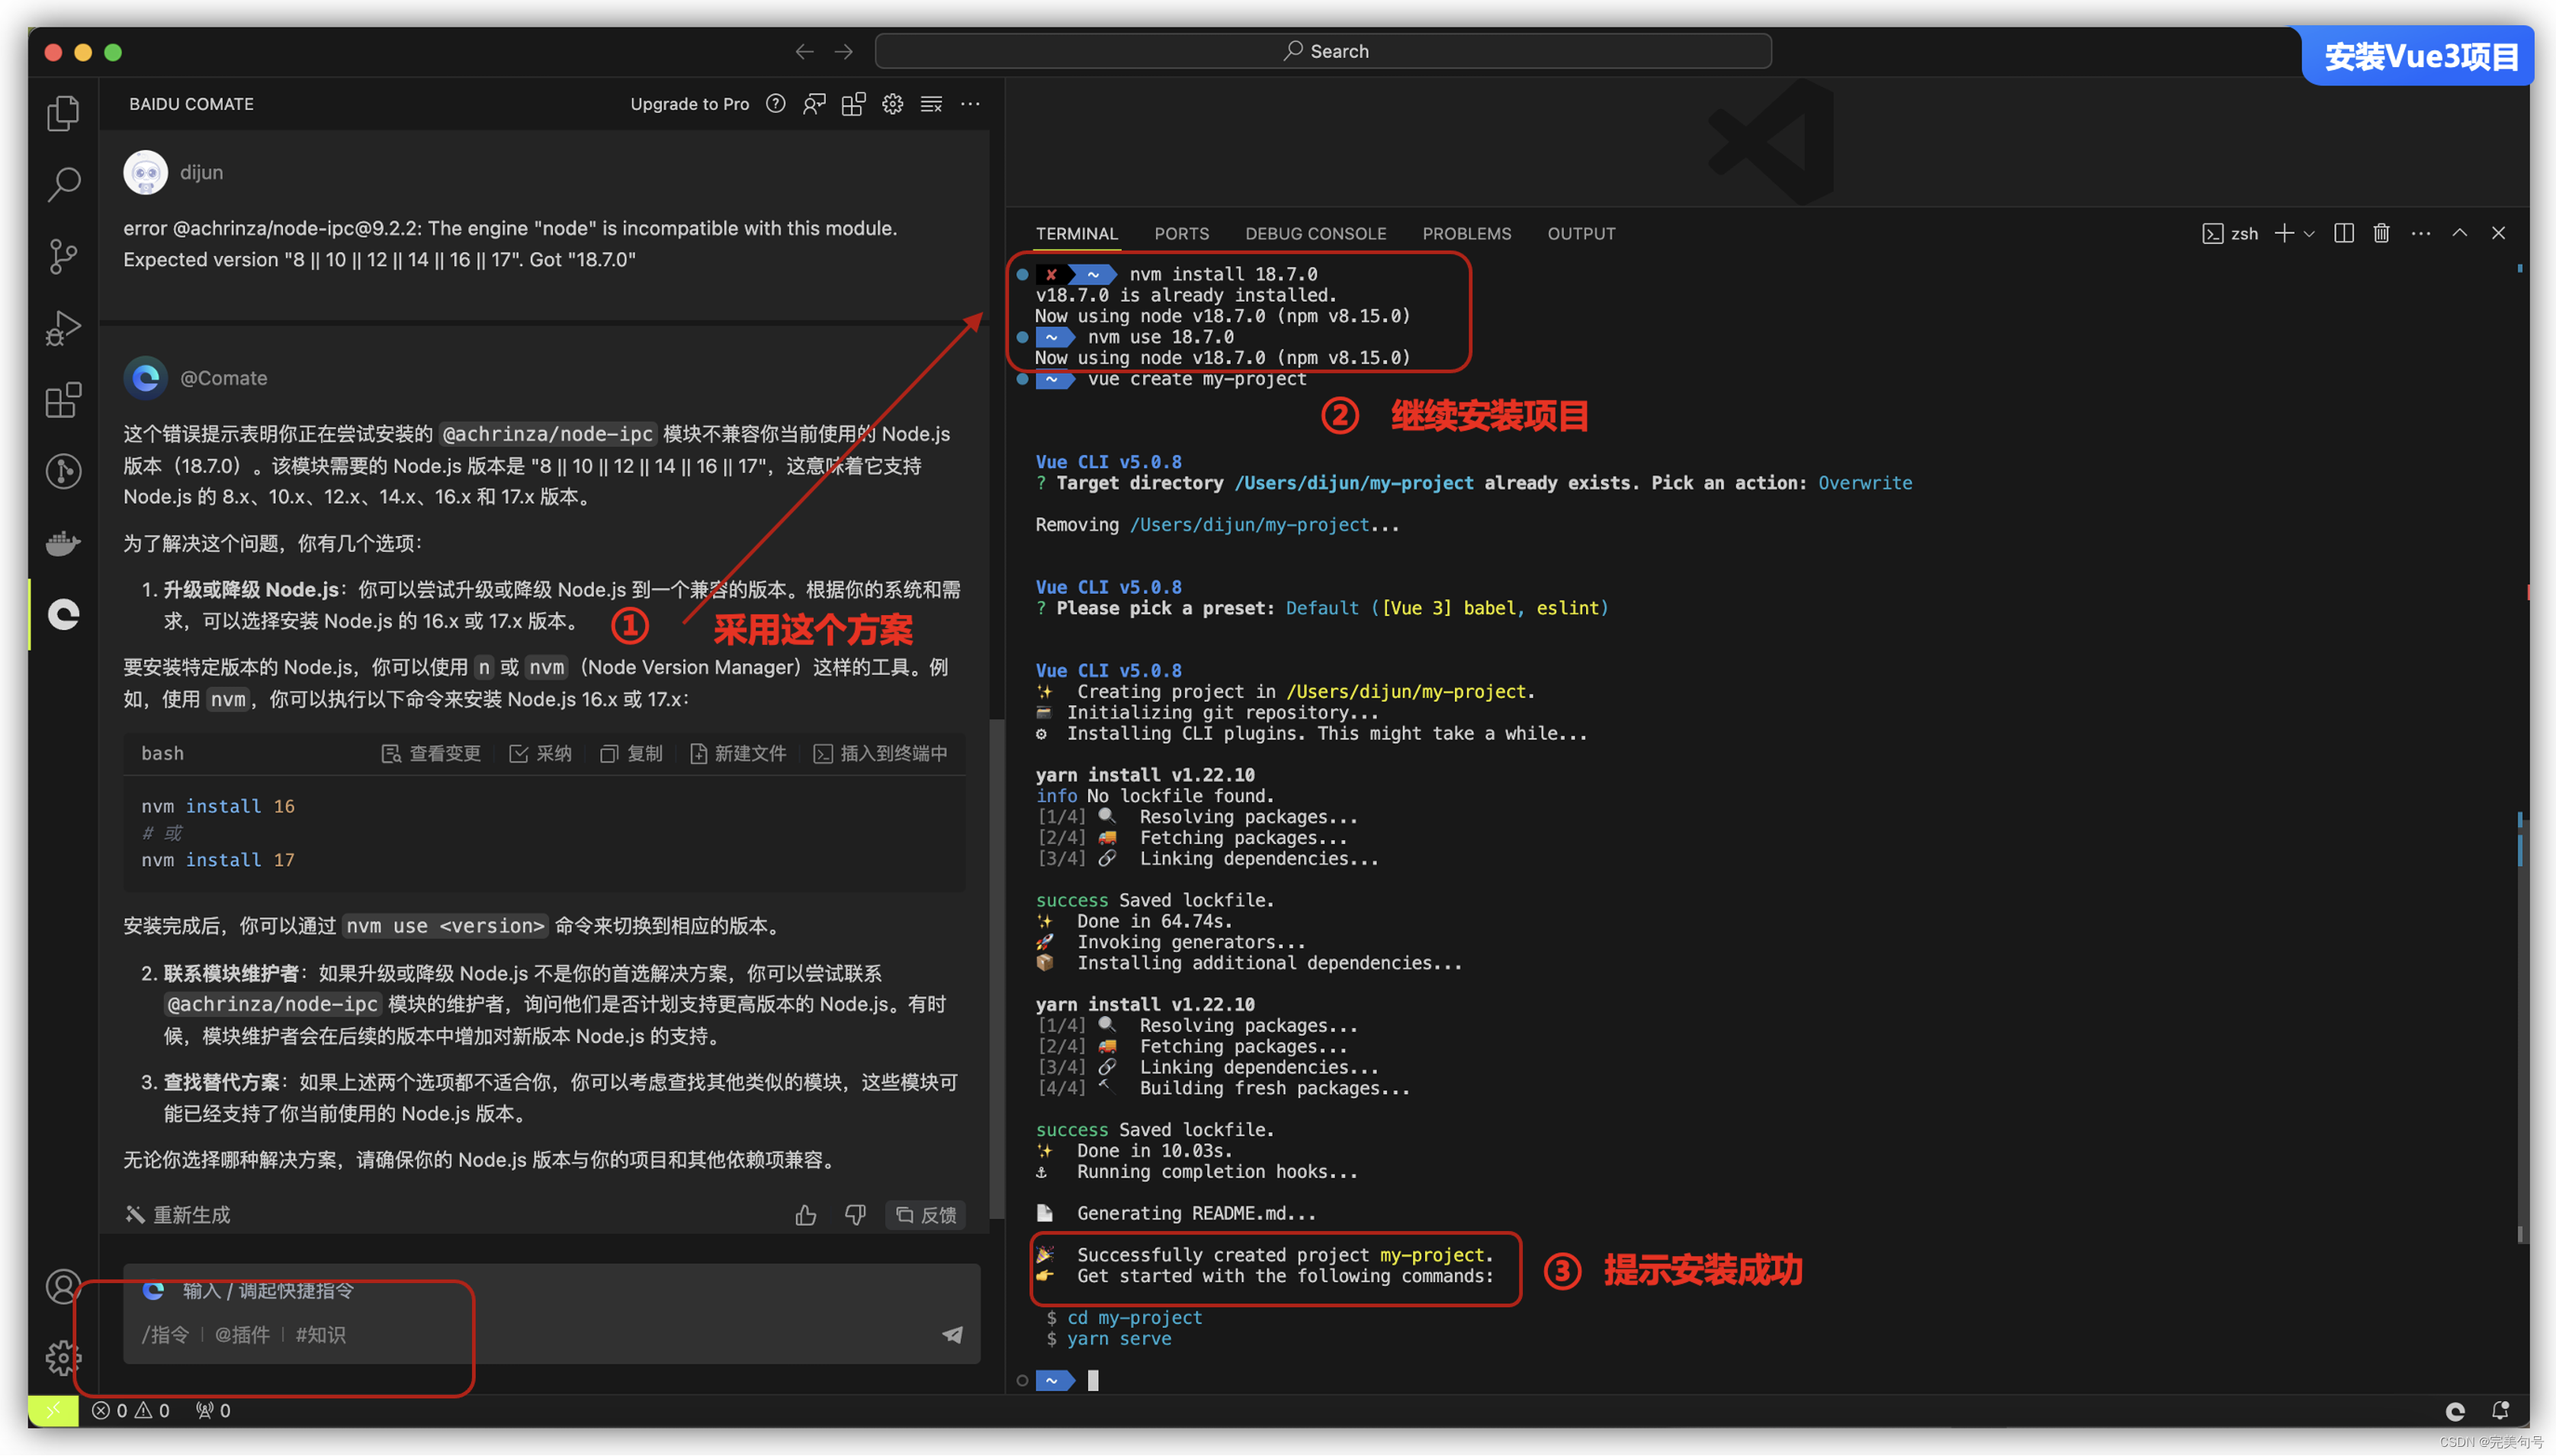Image resolution: width=2556 pixels, height=1456 pixels.
Task: Click the 'yarn serve' command text in terminal
Action: (x=1119, y=1339)
